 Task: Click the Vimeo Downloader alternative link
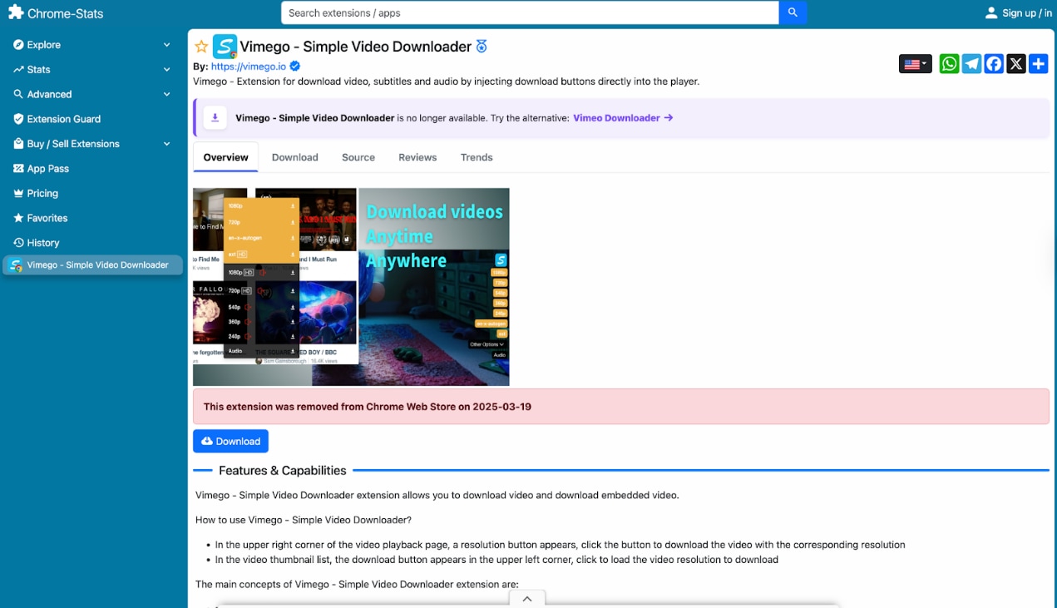(616, 117)
